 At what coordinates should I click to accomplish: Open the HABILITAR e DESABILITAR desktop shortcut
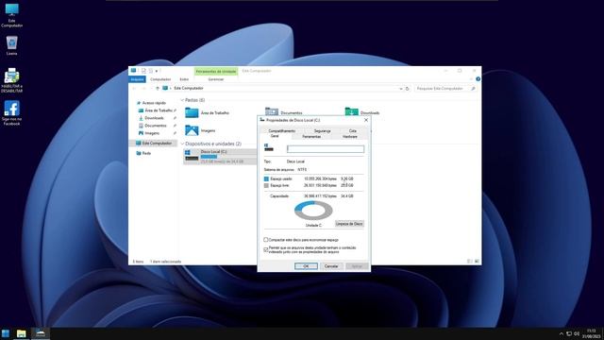coord(11,80)
